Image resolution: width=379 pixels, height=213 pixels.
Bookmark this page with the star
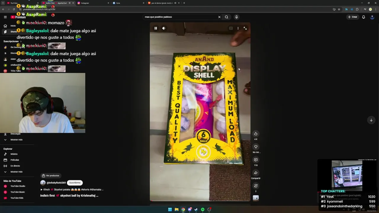pyautogui.click(x=339, y=9)
